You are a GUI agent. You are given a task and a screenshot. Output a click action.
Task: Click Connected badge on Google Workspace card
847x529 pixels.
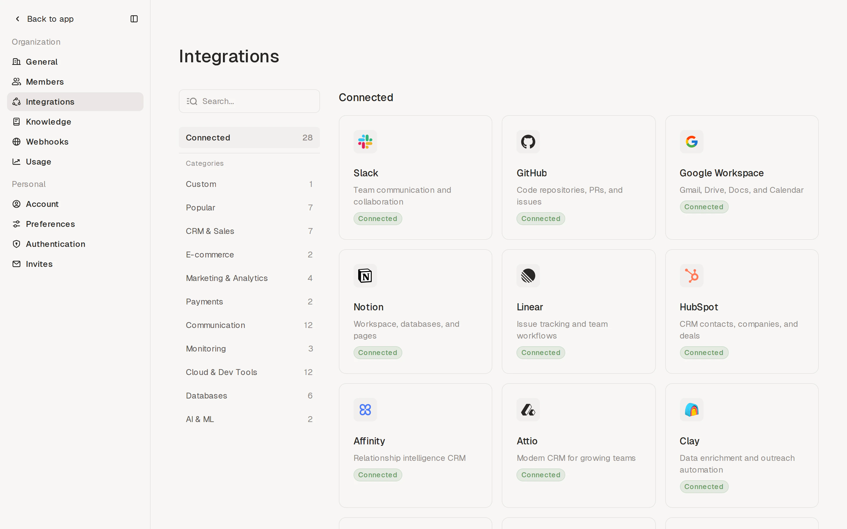pos(704,207)
